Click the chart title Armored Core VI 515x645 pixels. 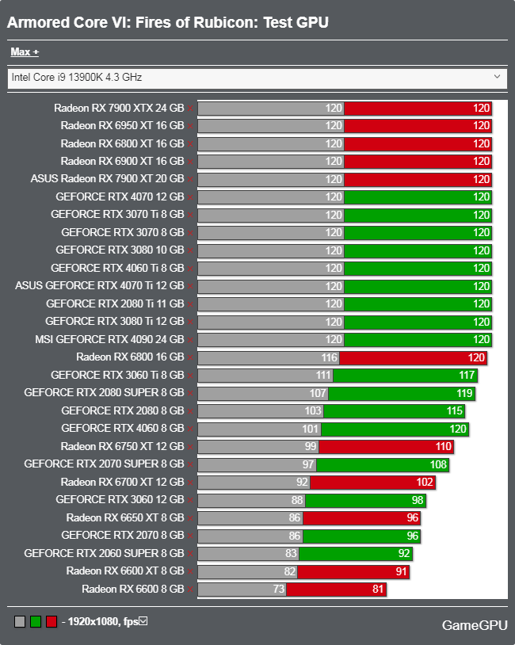point(168,23)
